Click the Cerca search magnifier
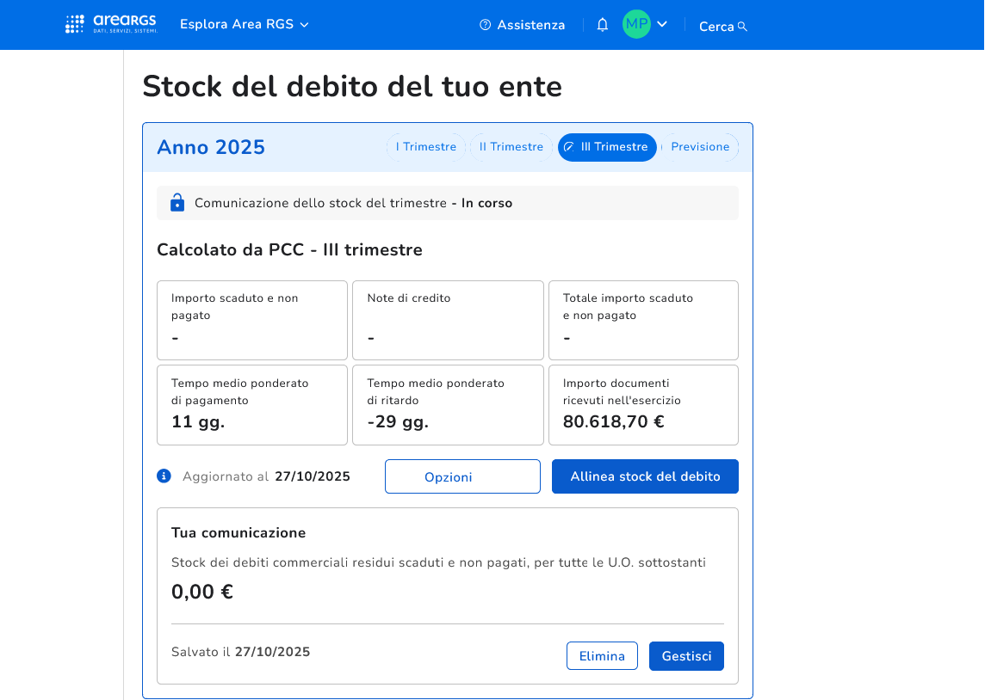985x700 pixels. [742, 27]
